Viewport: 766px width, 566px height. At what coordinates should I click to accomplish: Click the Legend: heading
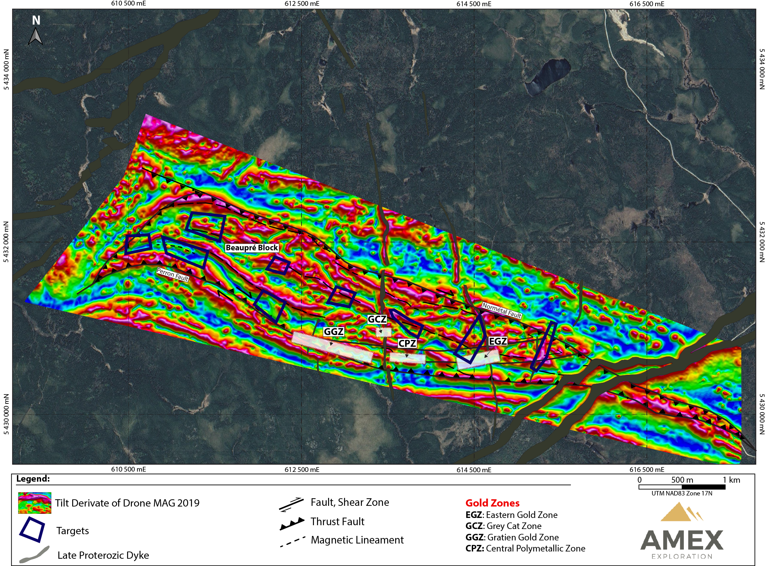click(33, 479)
